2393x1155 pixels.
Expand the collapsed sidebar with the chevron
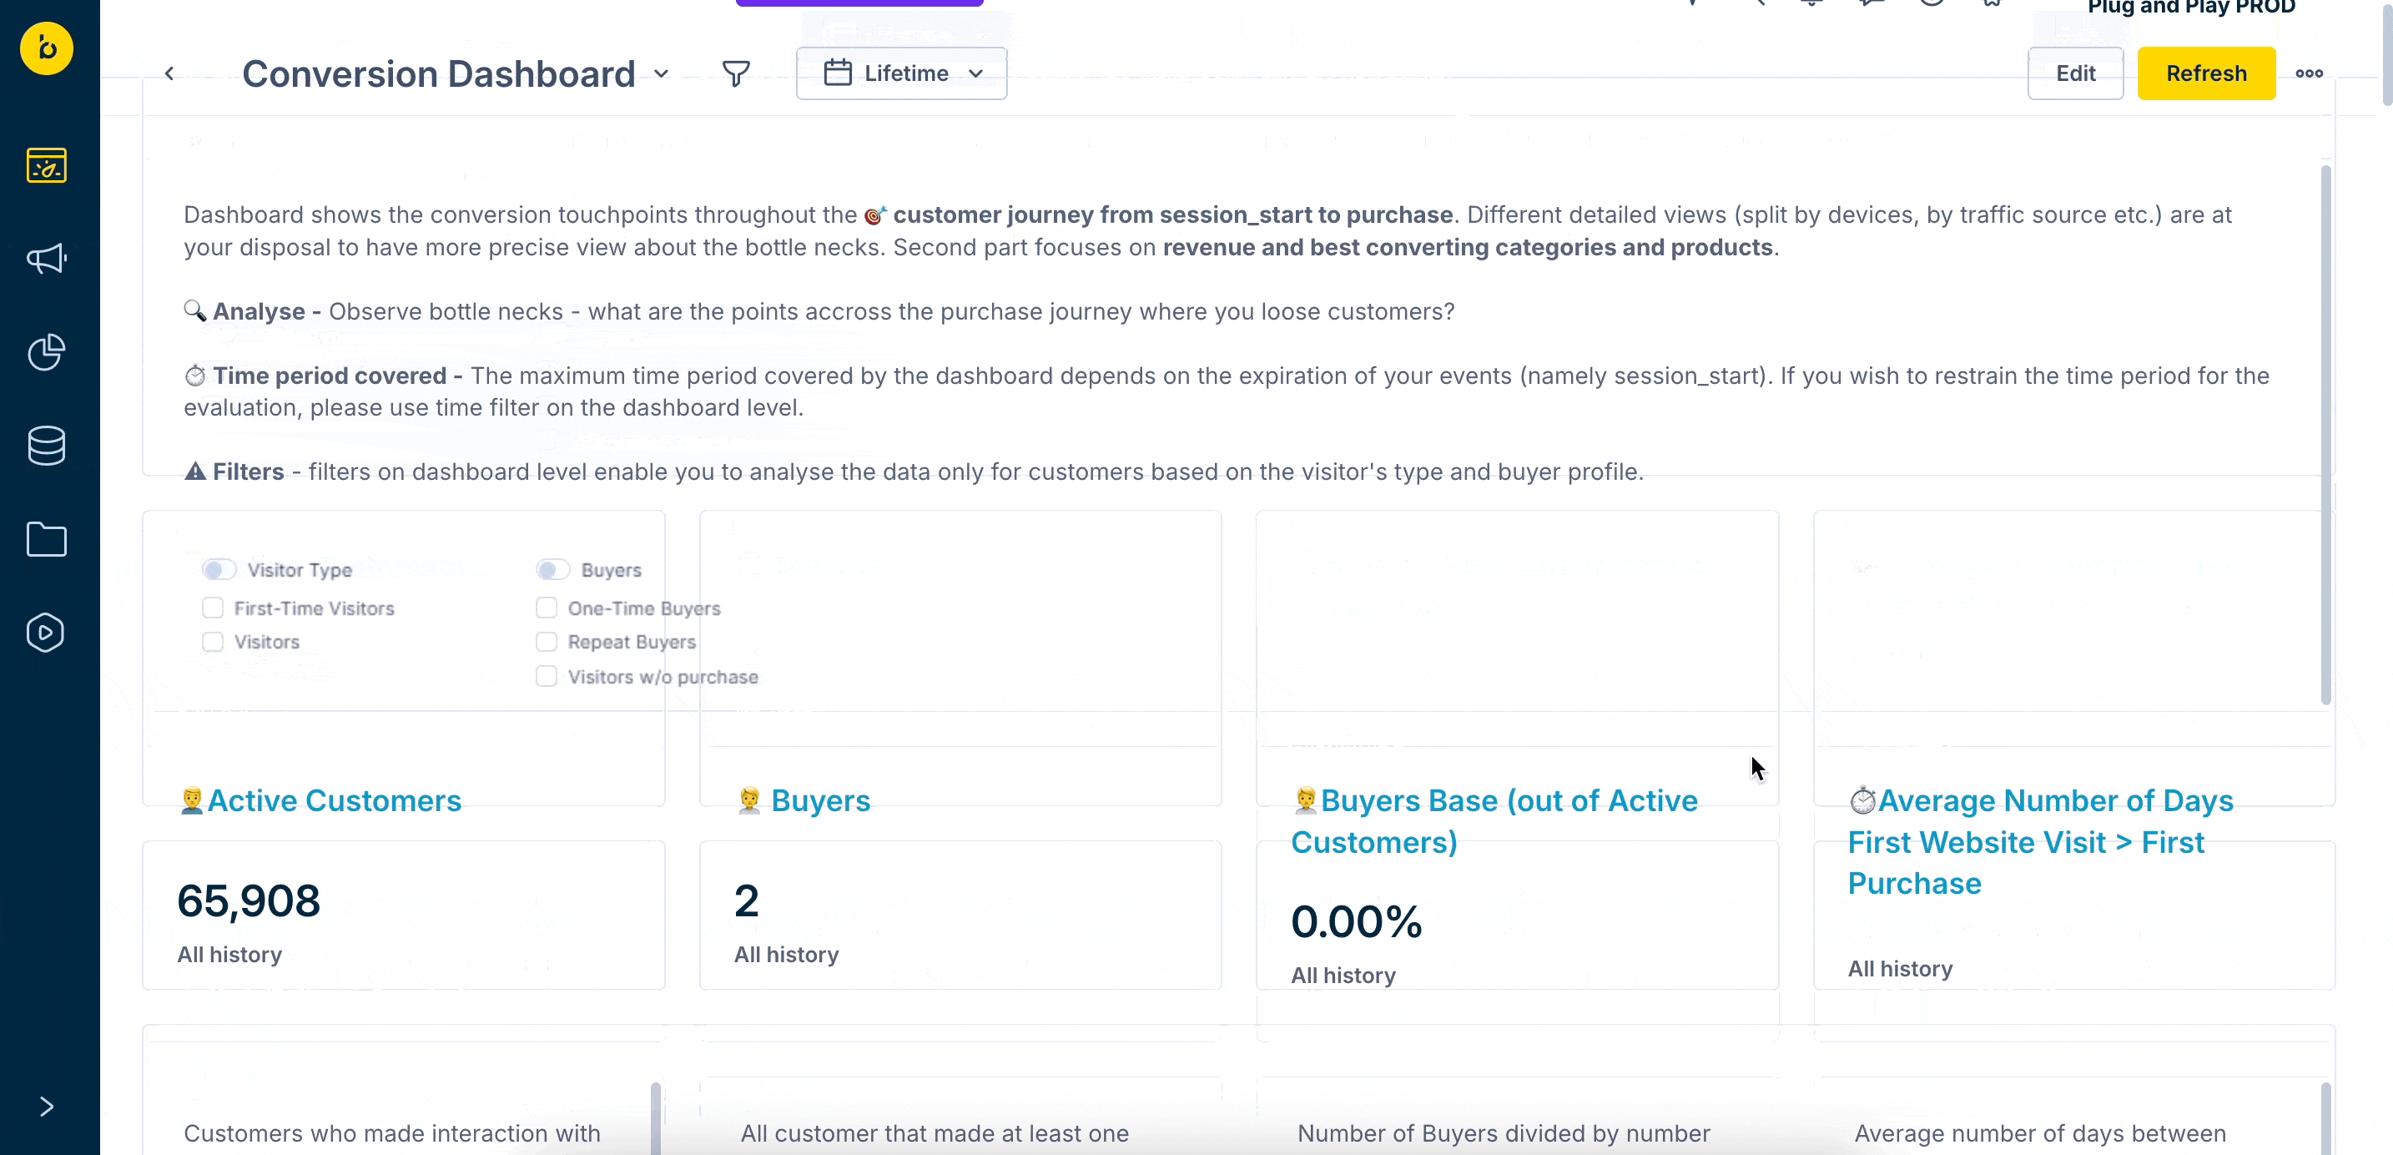pyautogui.click(x=47, y=1107)
